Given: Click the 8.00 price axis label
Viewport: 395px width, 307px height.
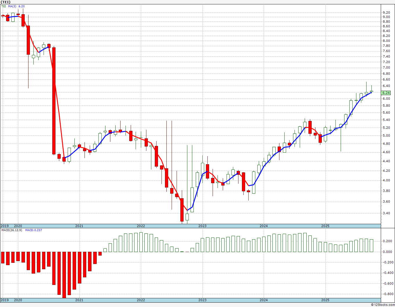Looking at the screenshot, I should click(x=387, y=41).
